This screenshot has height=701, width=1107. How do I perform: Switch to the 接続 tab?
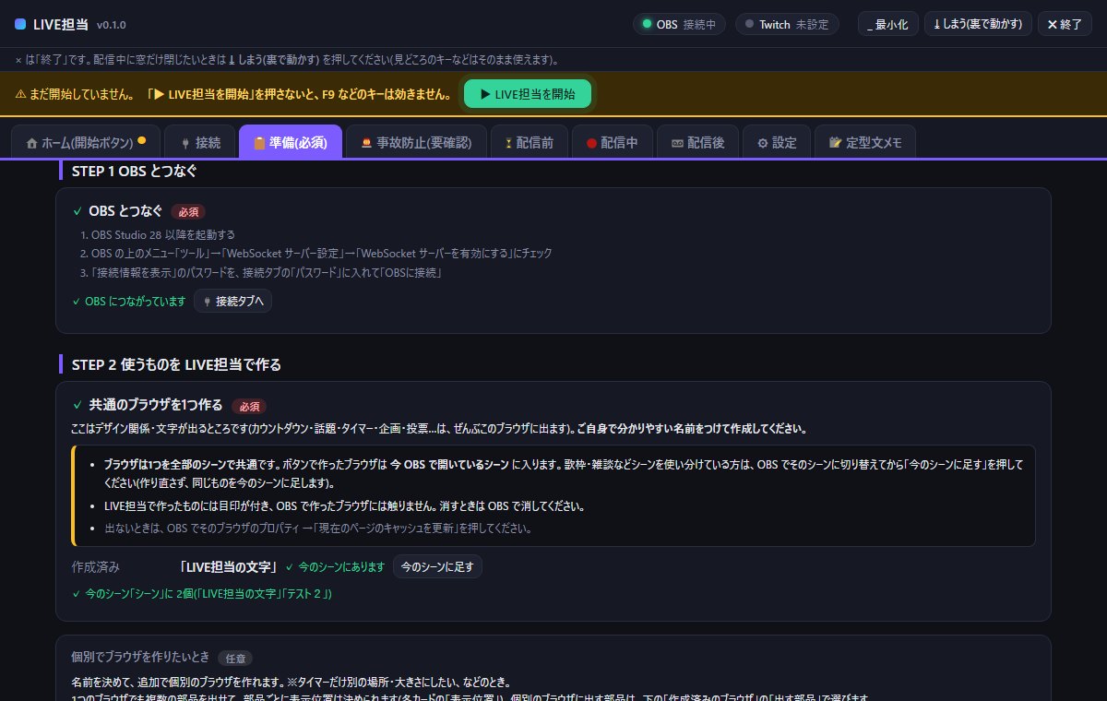coord(199,142)
